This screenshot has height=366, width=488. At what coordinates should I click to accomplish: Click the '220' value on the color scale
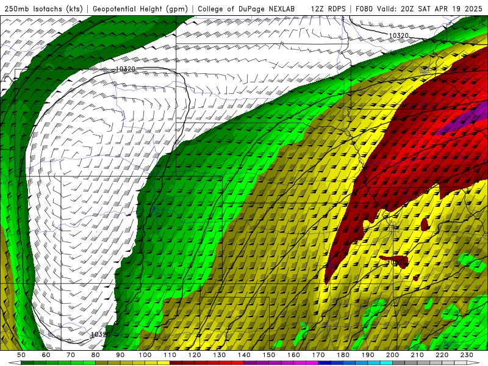point(442,355)
